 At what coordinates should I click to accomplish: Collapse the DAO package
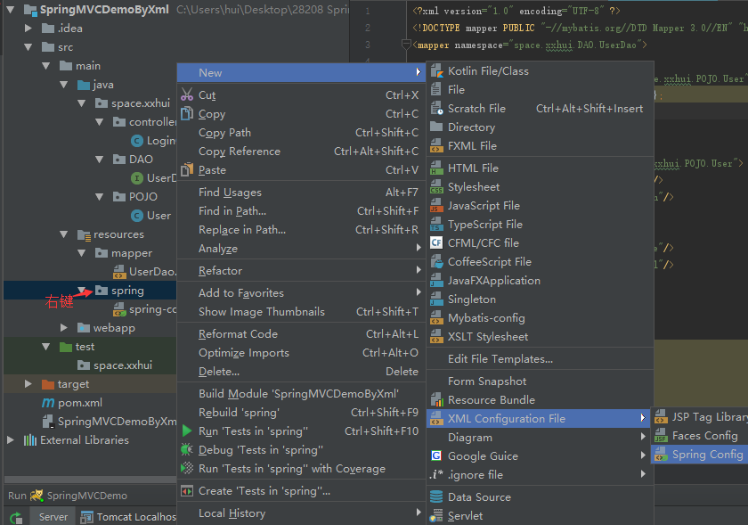pos(99,159)
